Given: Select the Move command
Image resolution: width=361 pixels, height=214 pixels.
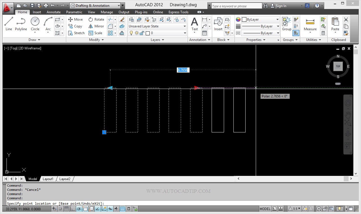Looking at the screenshot, I should click(75, 19).
